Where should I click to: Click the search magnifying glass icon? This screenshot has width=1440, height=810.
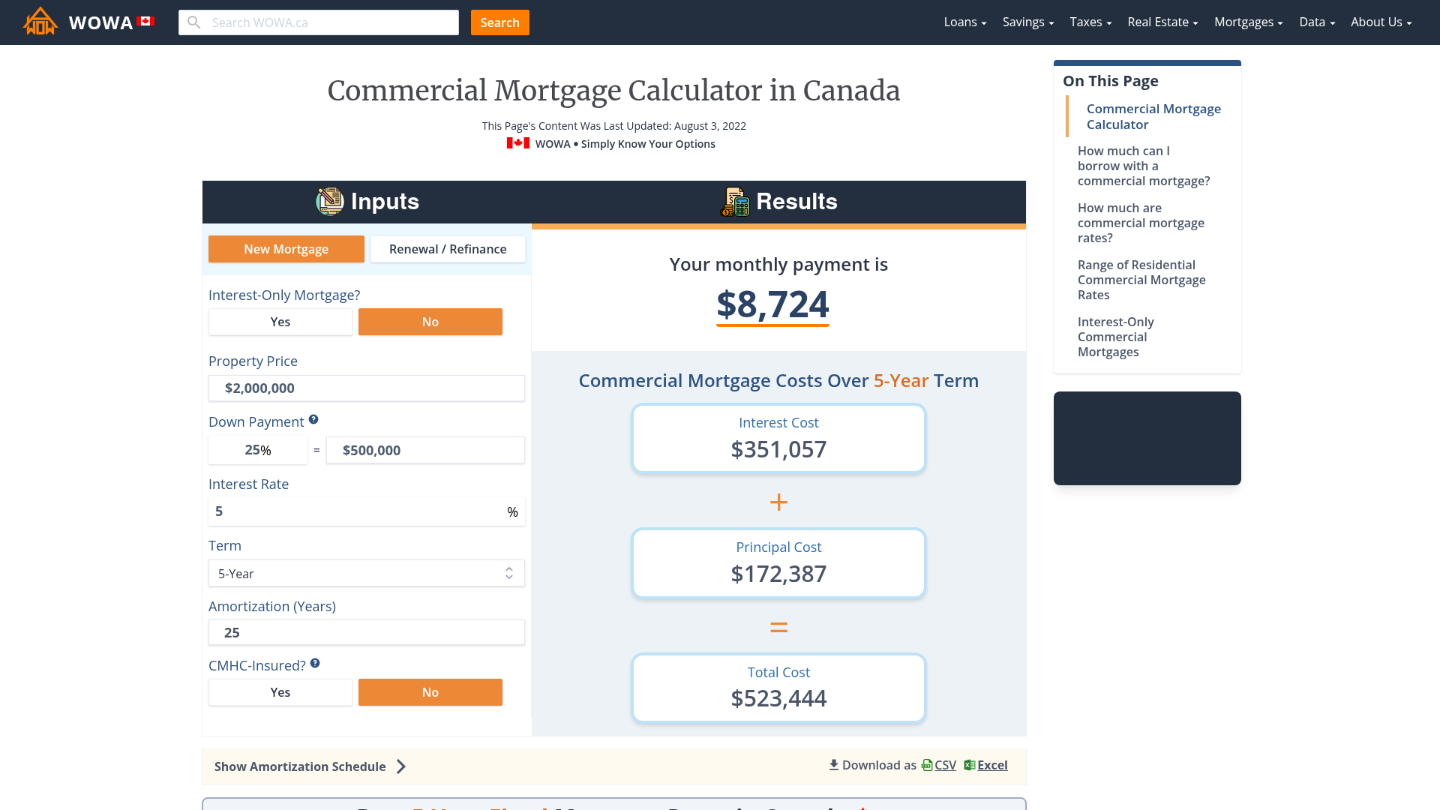click(193, 22)
